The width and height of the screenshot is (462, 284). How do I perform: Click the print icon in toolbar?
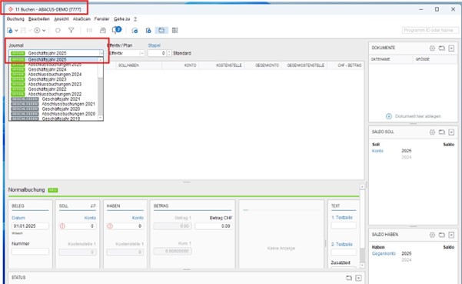coord(103,30)
